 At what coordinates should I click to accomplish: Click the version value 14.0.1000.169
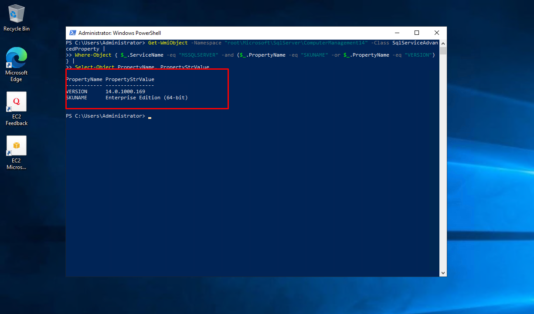pyautogui.click(x=125, y=92)
